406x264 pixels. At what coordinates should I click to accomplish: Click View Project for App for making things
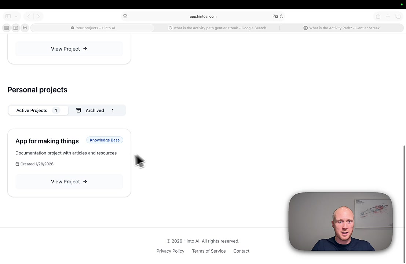click(x=69, y=181)
